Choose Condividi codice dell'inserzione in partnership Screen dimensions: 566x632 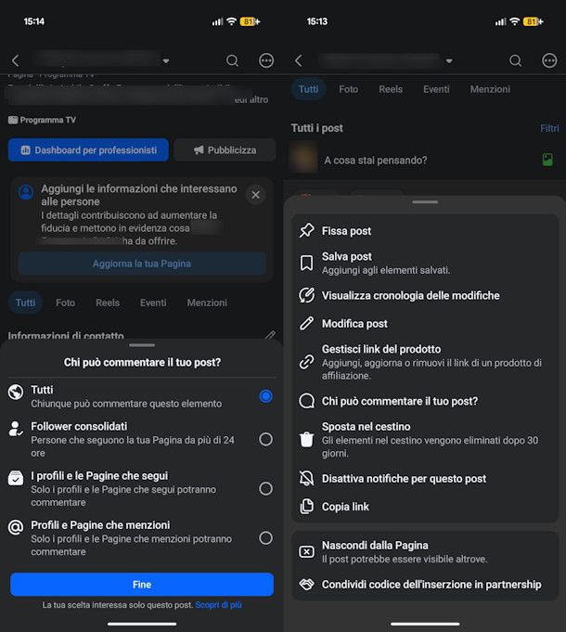tap(425, 585)
